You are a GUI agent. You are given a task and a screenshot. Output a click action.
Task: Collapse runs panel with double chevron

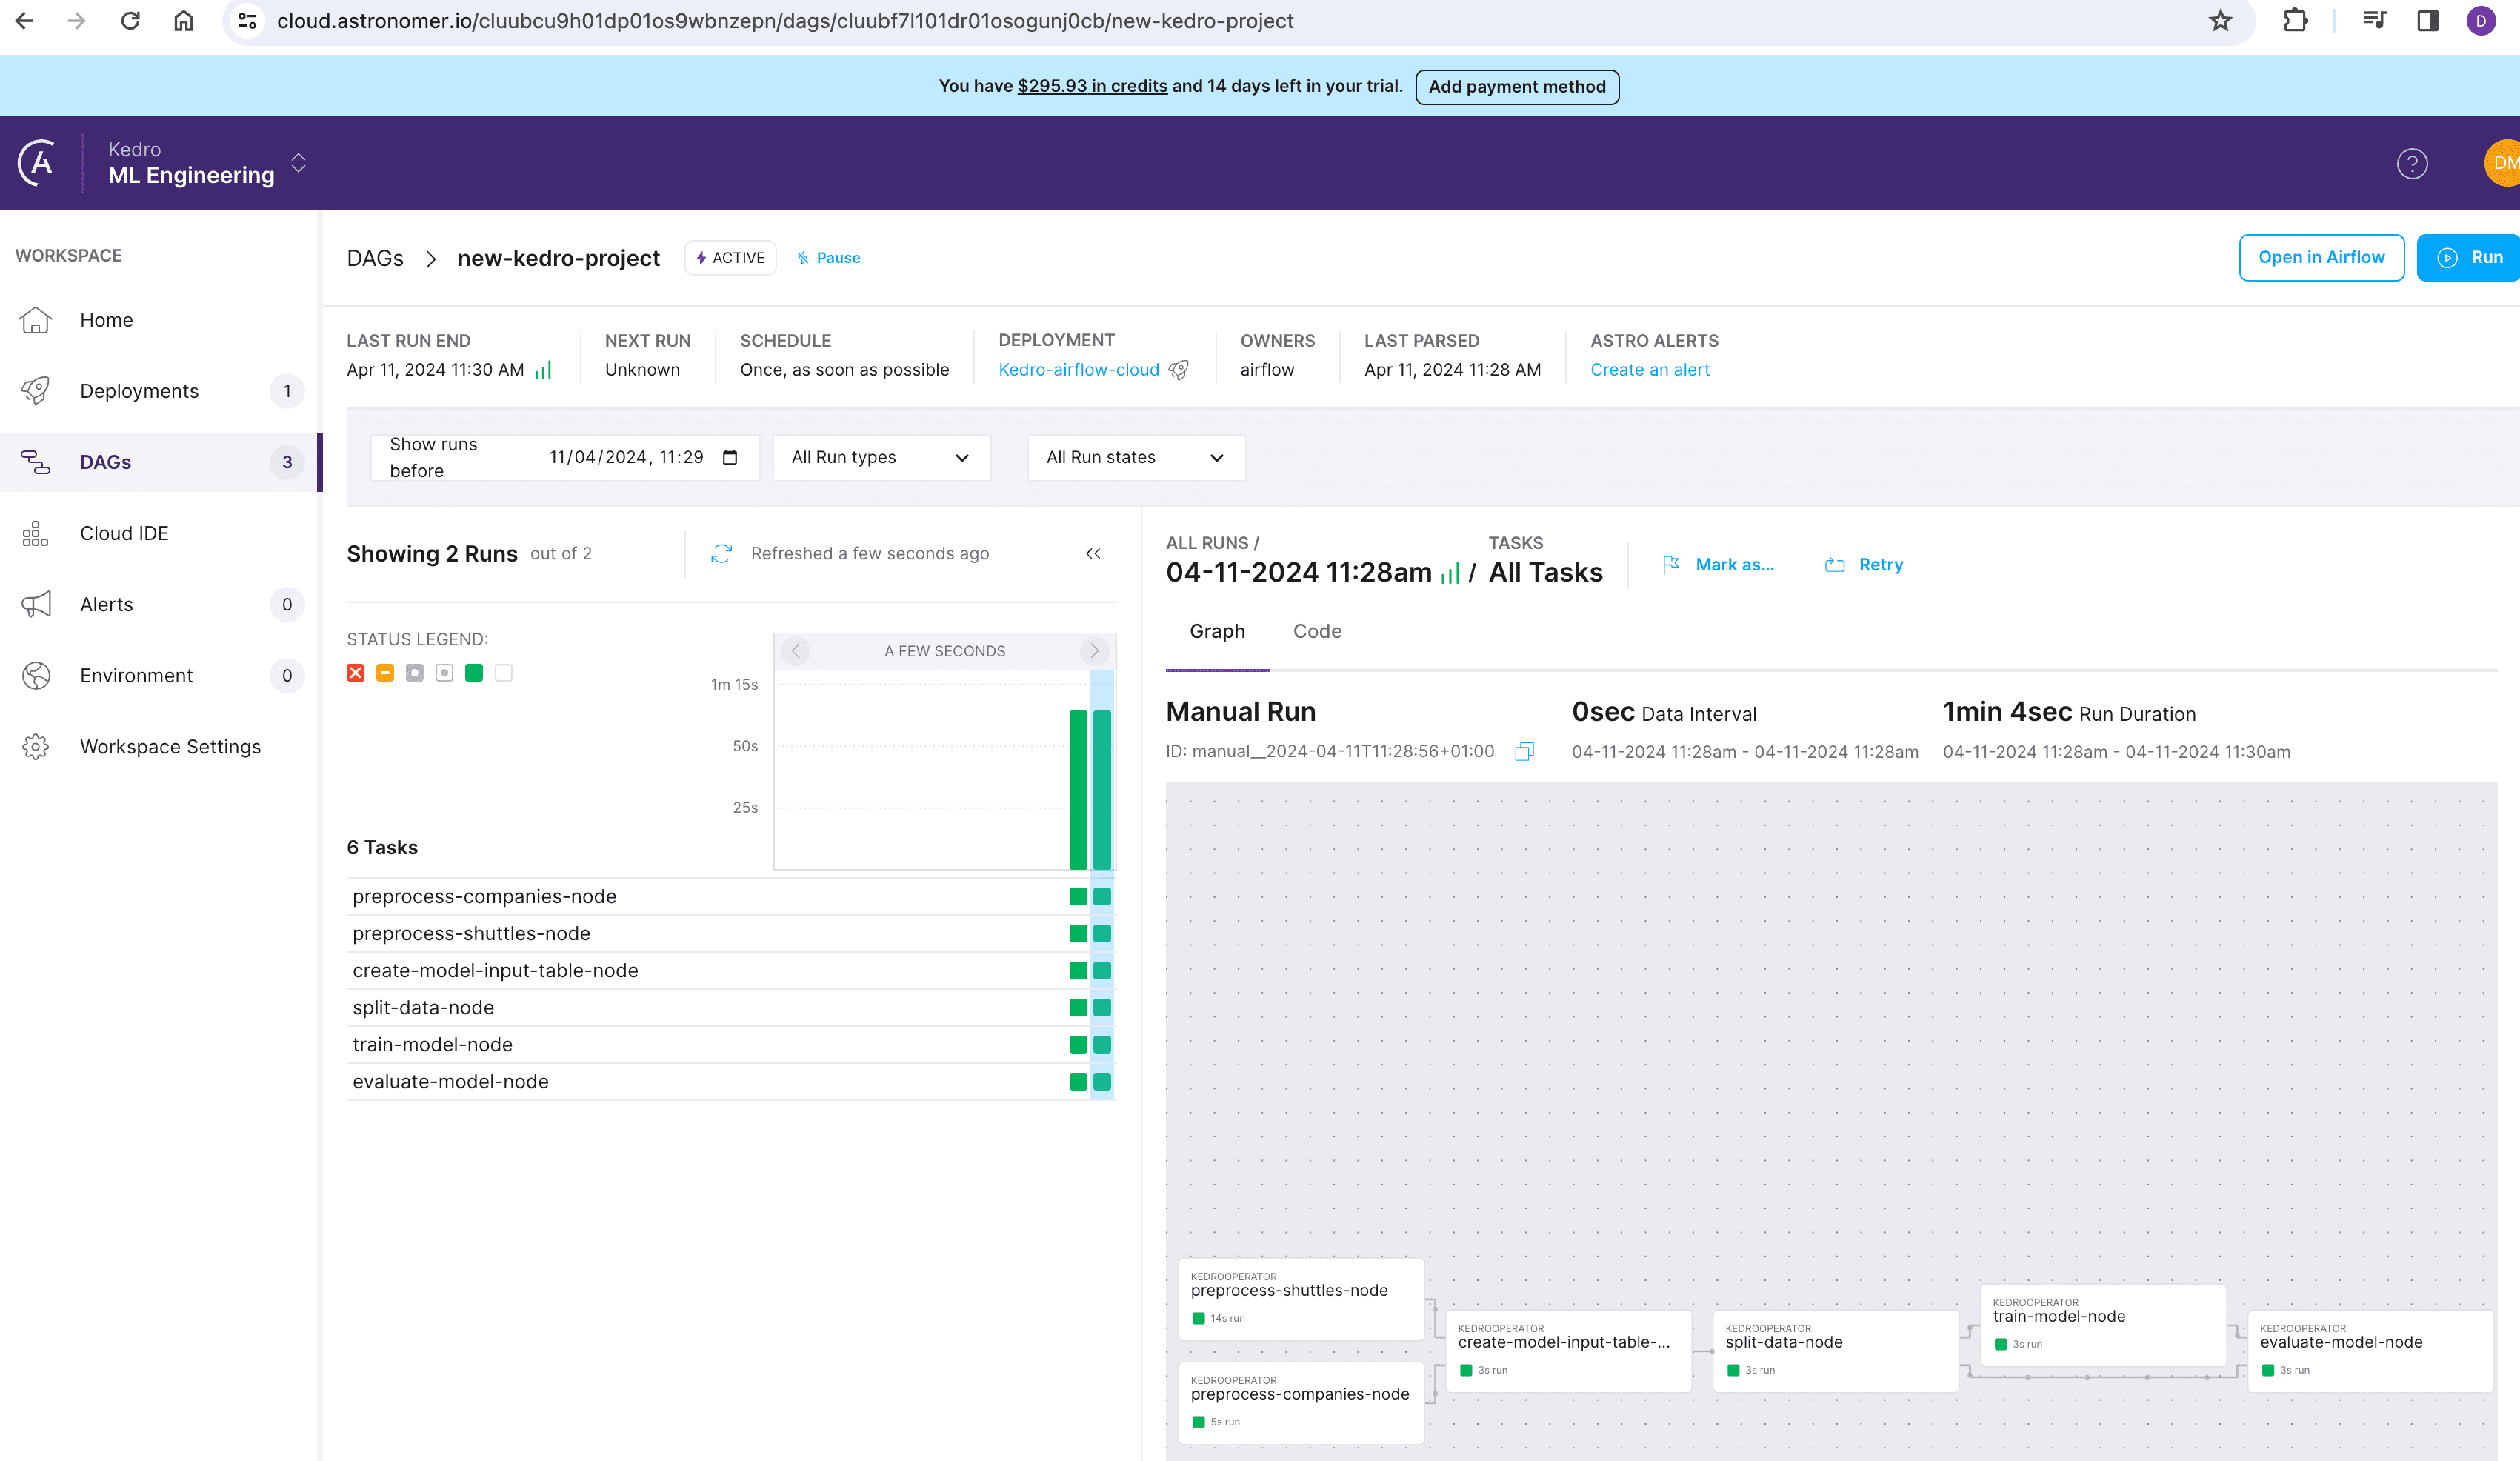click(x=1093, y=553)
